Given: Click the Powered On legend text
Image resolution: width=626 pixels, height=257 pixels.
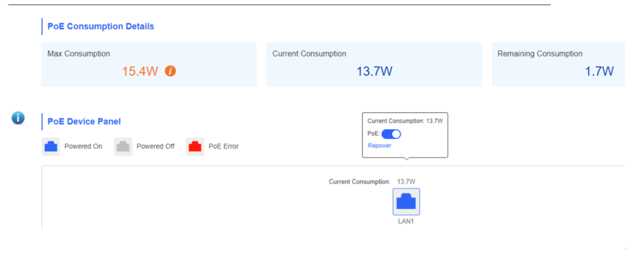Looking at the screenshot, I should (x=83, y=146).
